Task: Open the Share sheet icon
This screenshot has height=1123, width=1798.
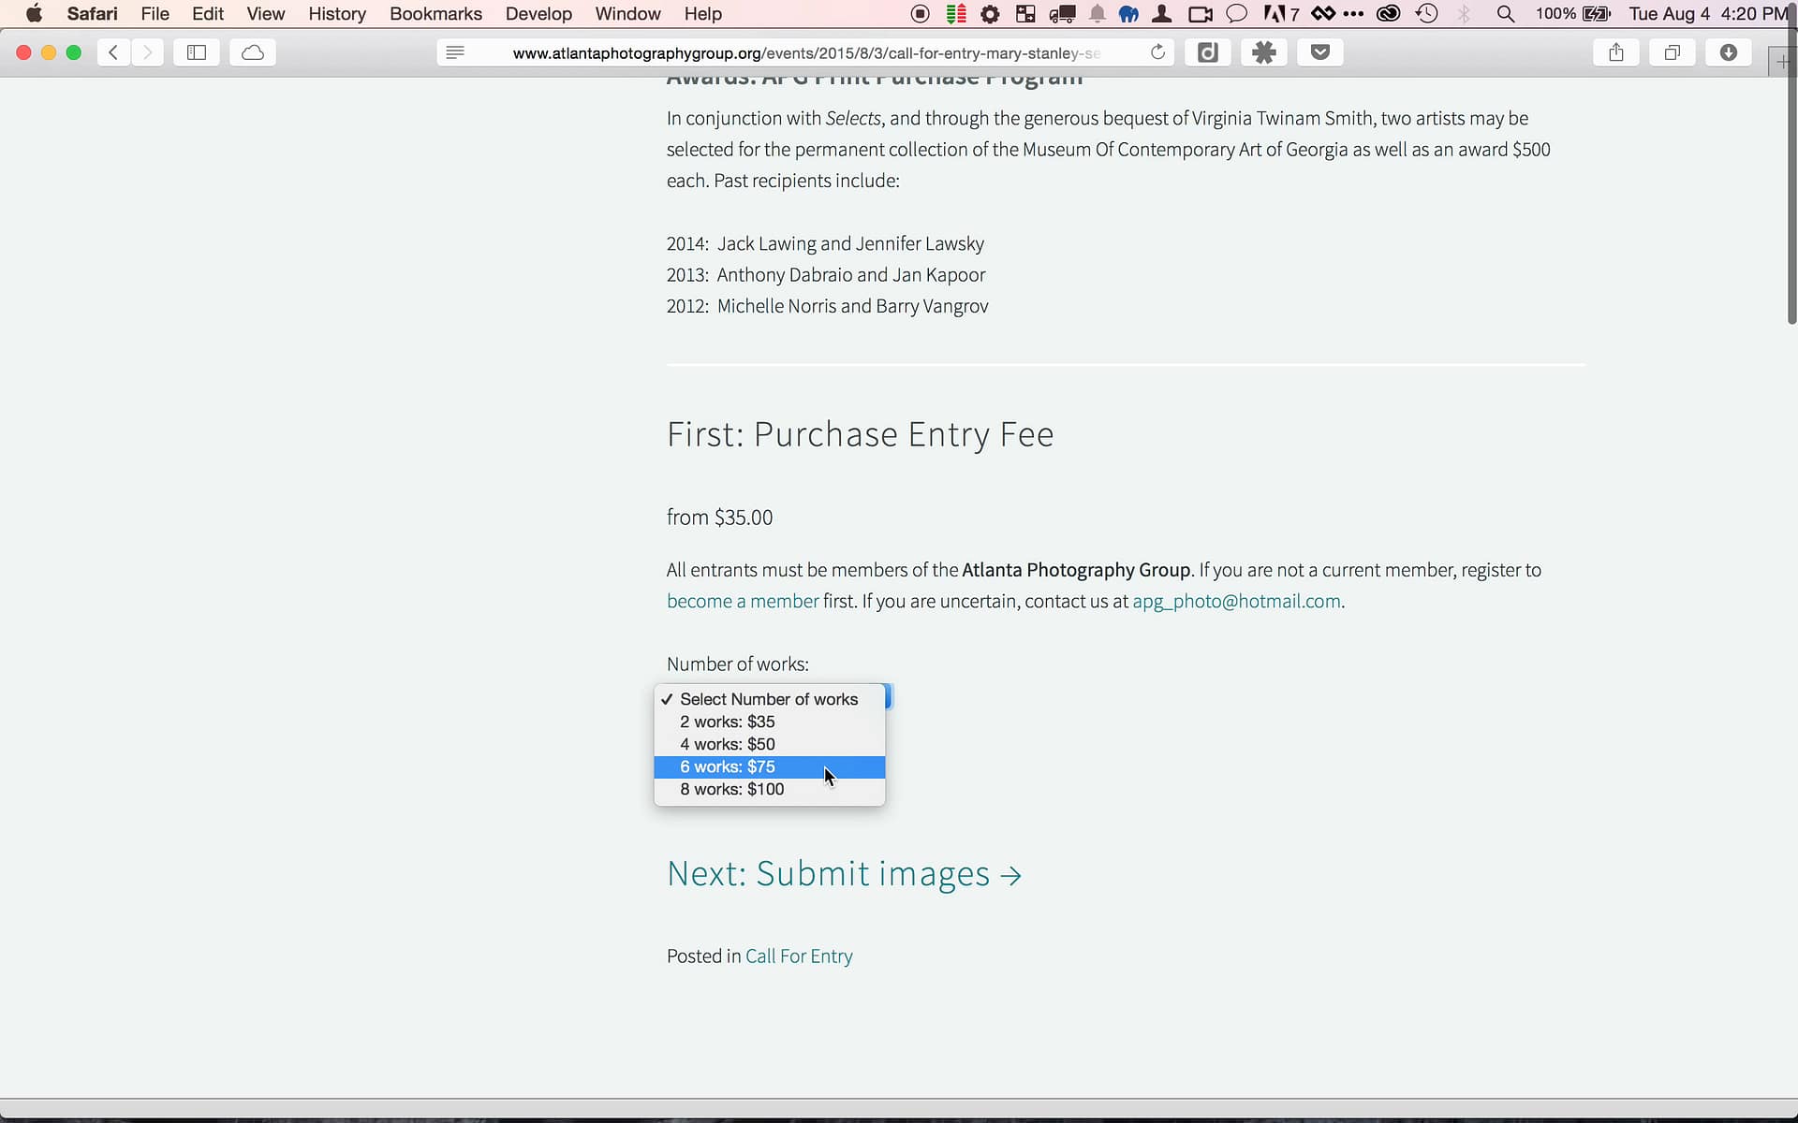Action: point(1615,52)
